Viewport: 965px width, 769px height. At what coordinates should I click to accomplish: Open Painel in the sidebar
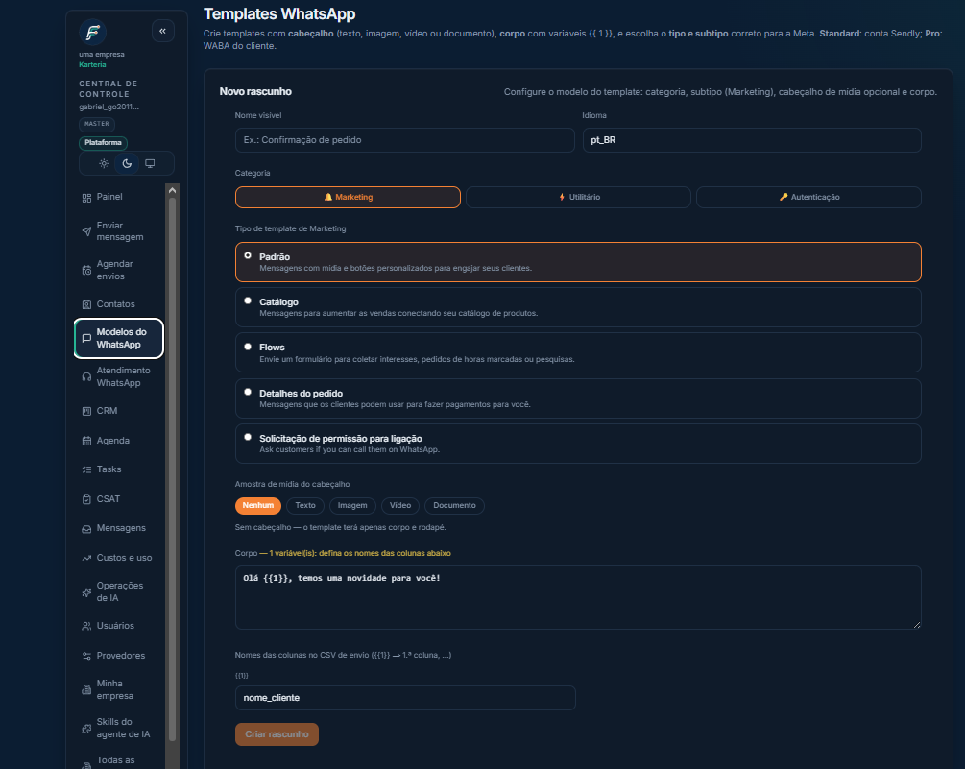click(x=119, y=198)
